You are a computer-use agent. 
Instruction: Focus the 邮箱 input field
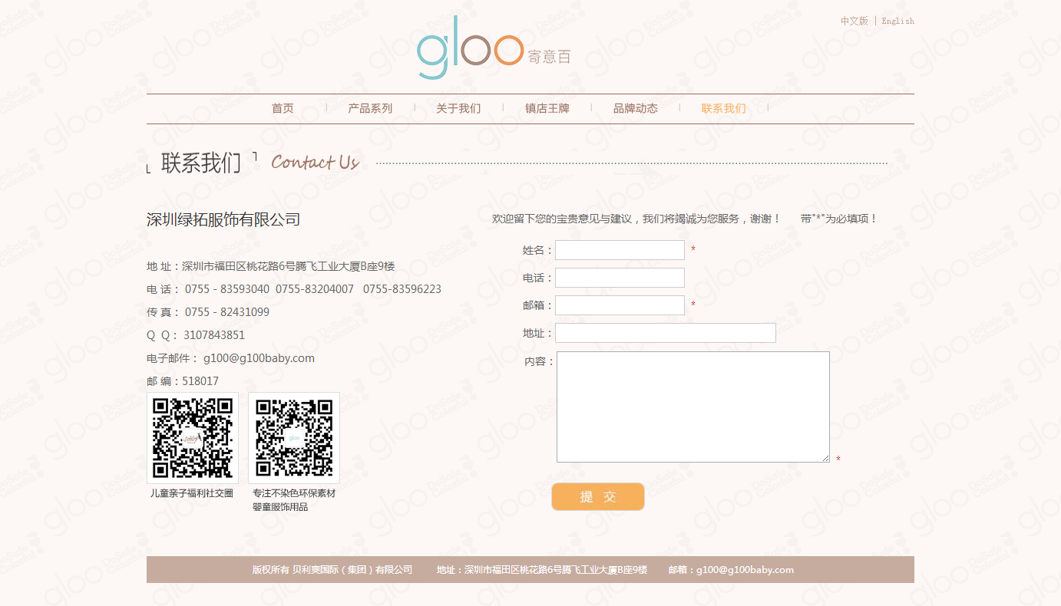[x=620, y=305]
